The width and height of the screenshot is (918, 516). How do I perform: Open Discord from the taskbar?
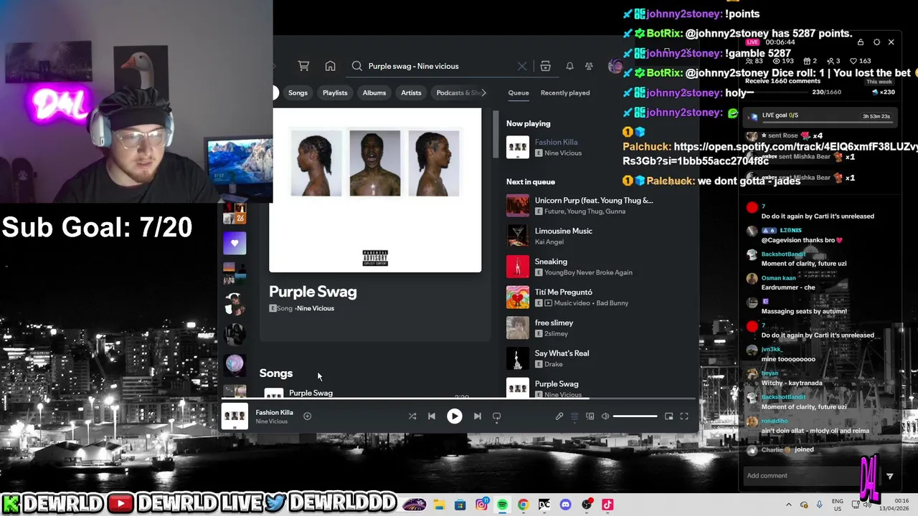(x=566, y=505)
